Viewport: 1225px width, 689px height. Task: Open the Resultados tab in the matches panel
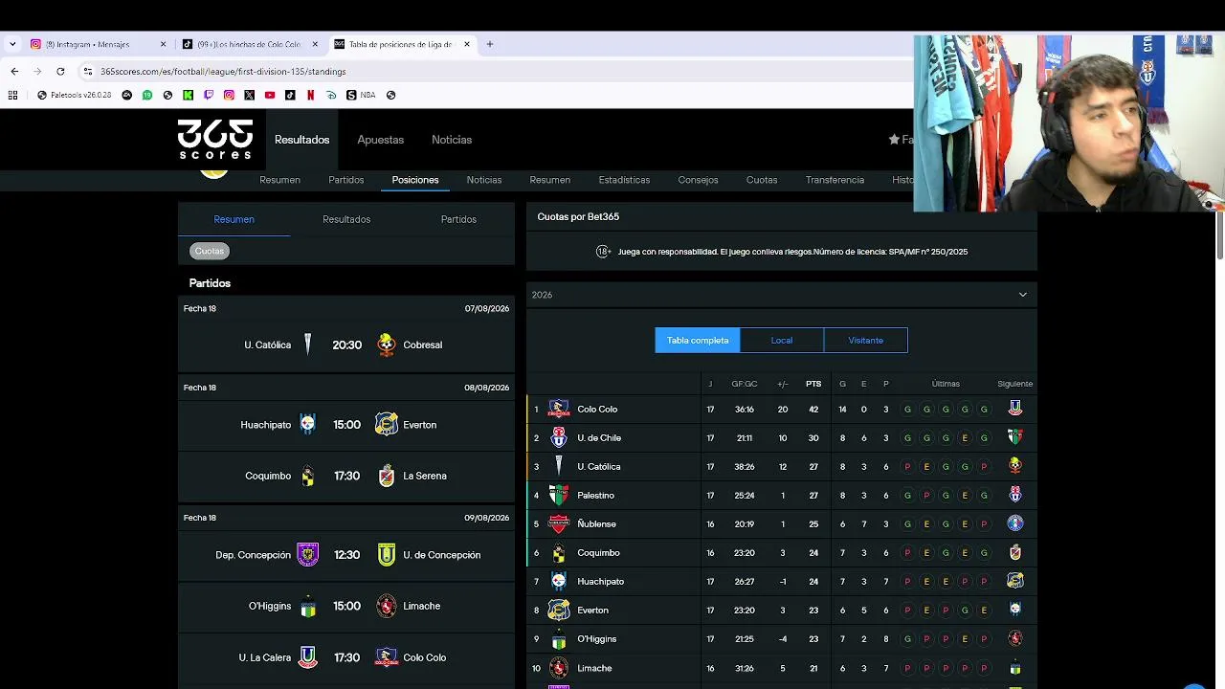pos(346,219)
